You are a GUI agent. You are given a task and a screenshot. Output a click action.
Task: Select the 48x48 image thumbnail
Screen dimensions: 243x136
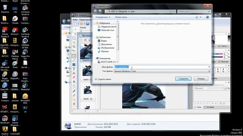pyautogui.click(x=88, y=91)
